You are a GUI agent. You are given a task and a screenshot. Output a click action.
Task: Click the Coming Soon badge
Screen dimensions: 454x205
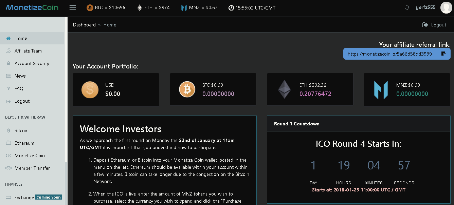click(49, 197)
